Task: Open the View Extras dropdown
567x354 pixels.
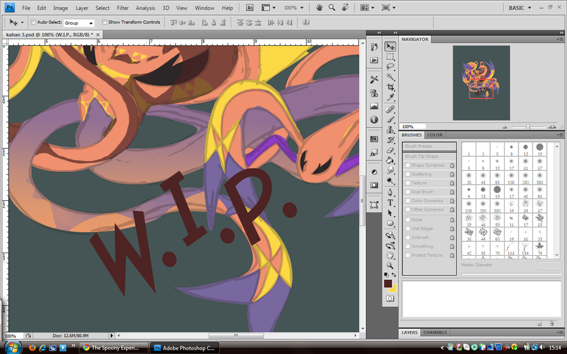Action: pyautogui.click(x=268, y=8)
